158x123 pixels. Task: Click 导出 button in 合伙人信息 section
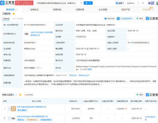tap(140, 95)
